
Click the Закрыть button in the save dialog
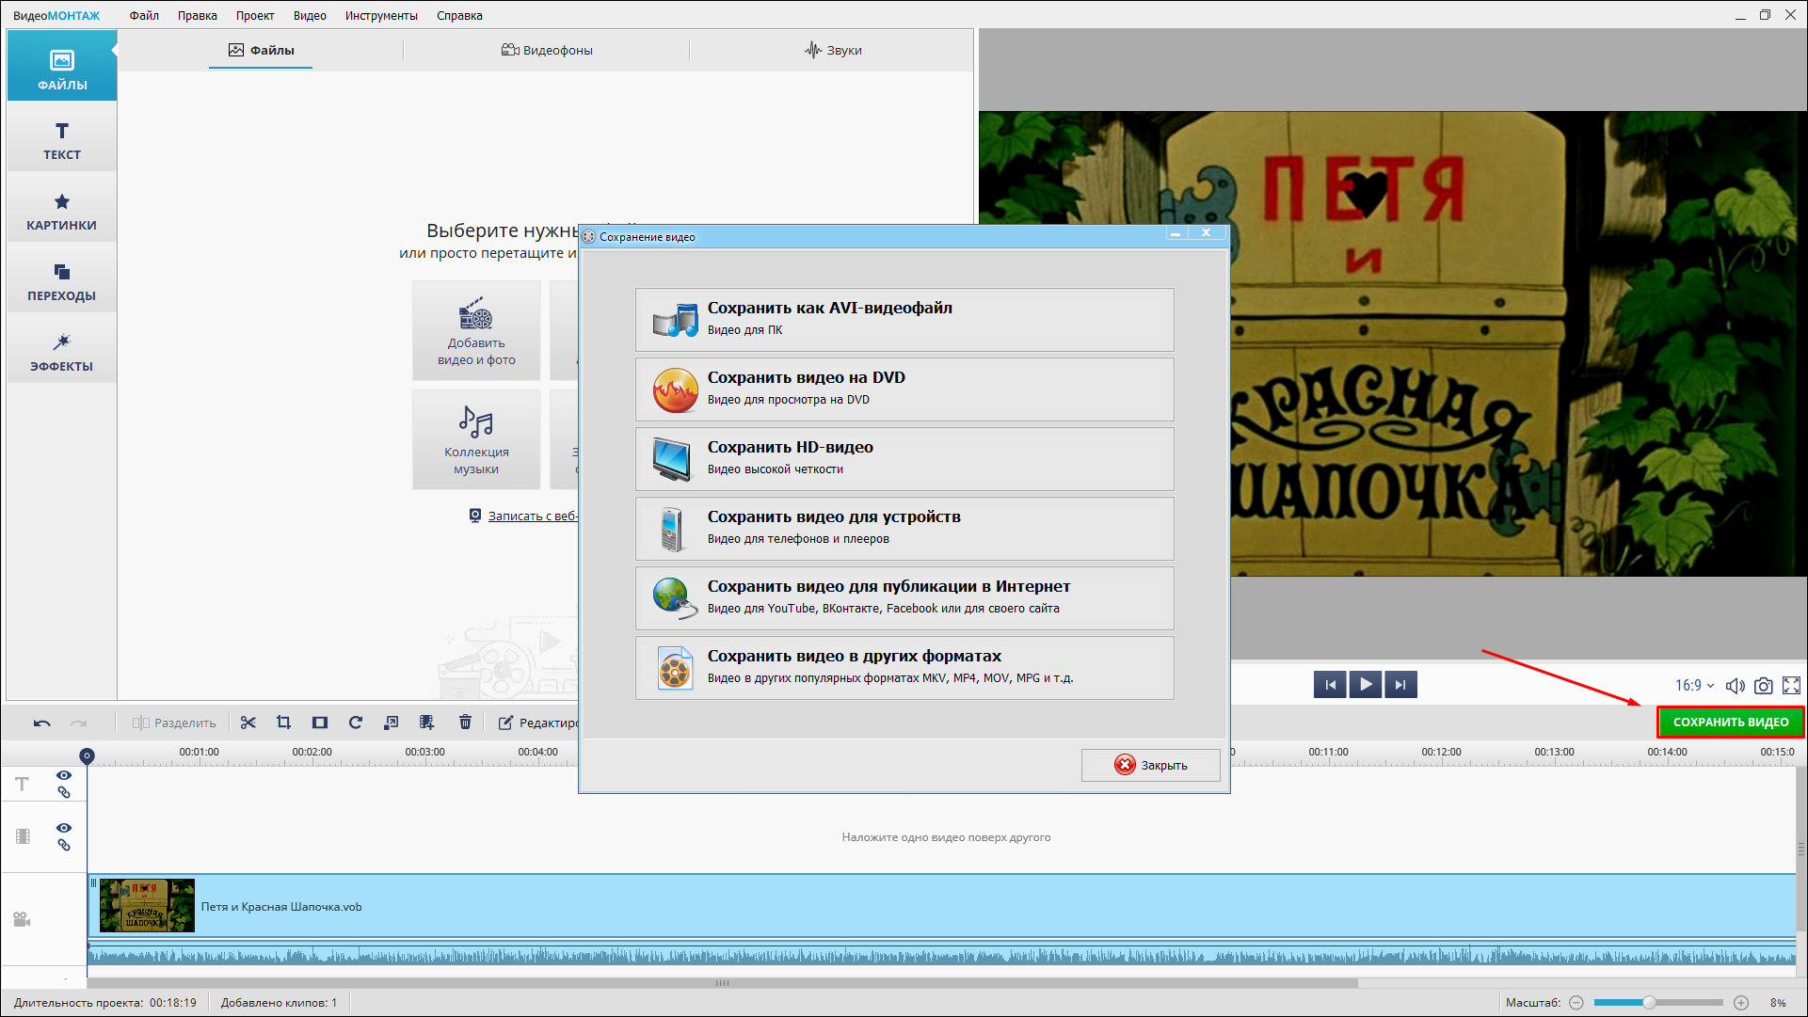pos(1151,765)
